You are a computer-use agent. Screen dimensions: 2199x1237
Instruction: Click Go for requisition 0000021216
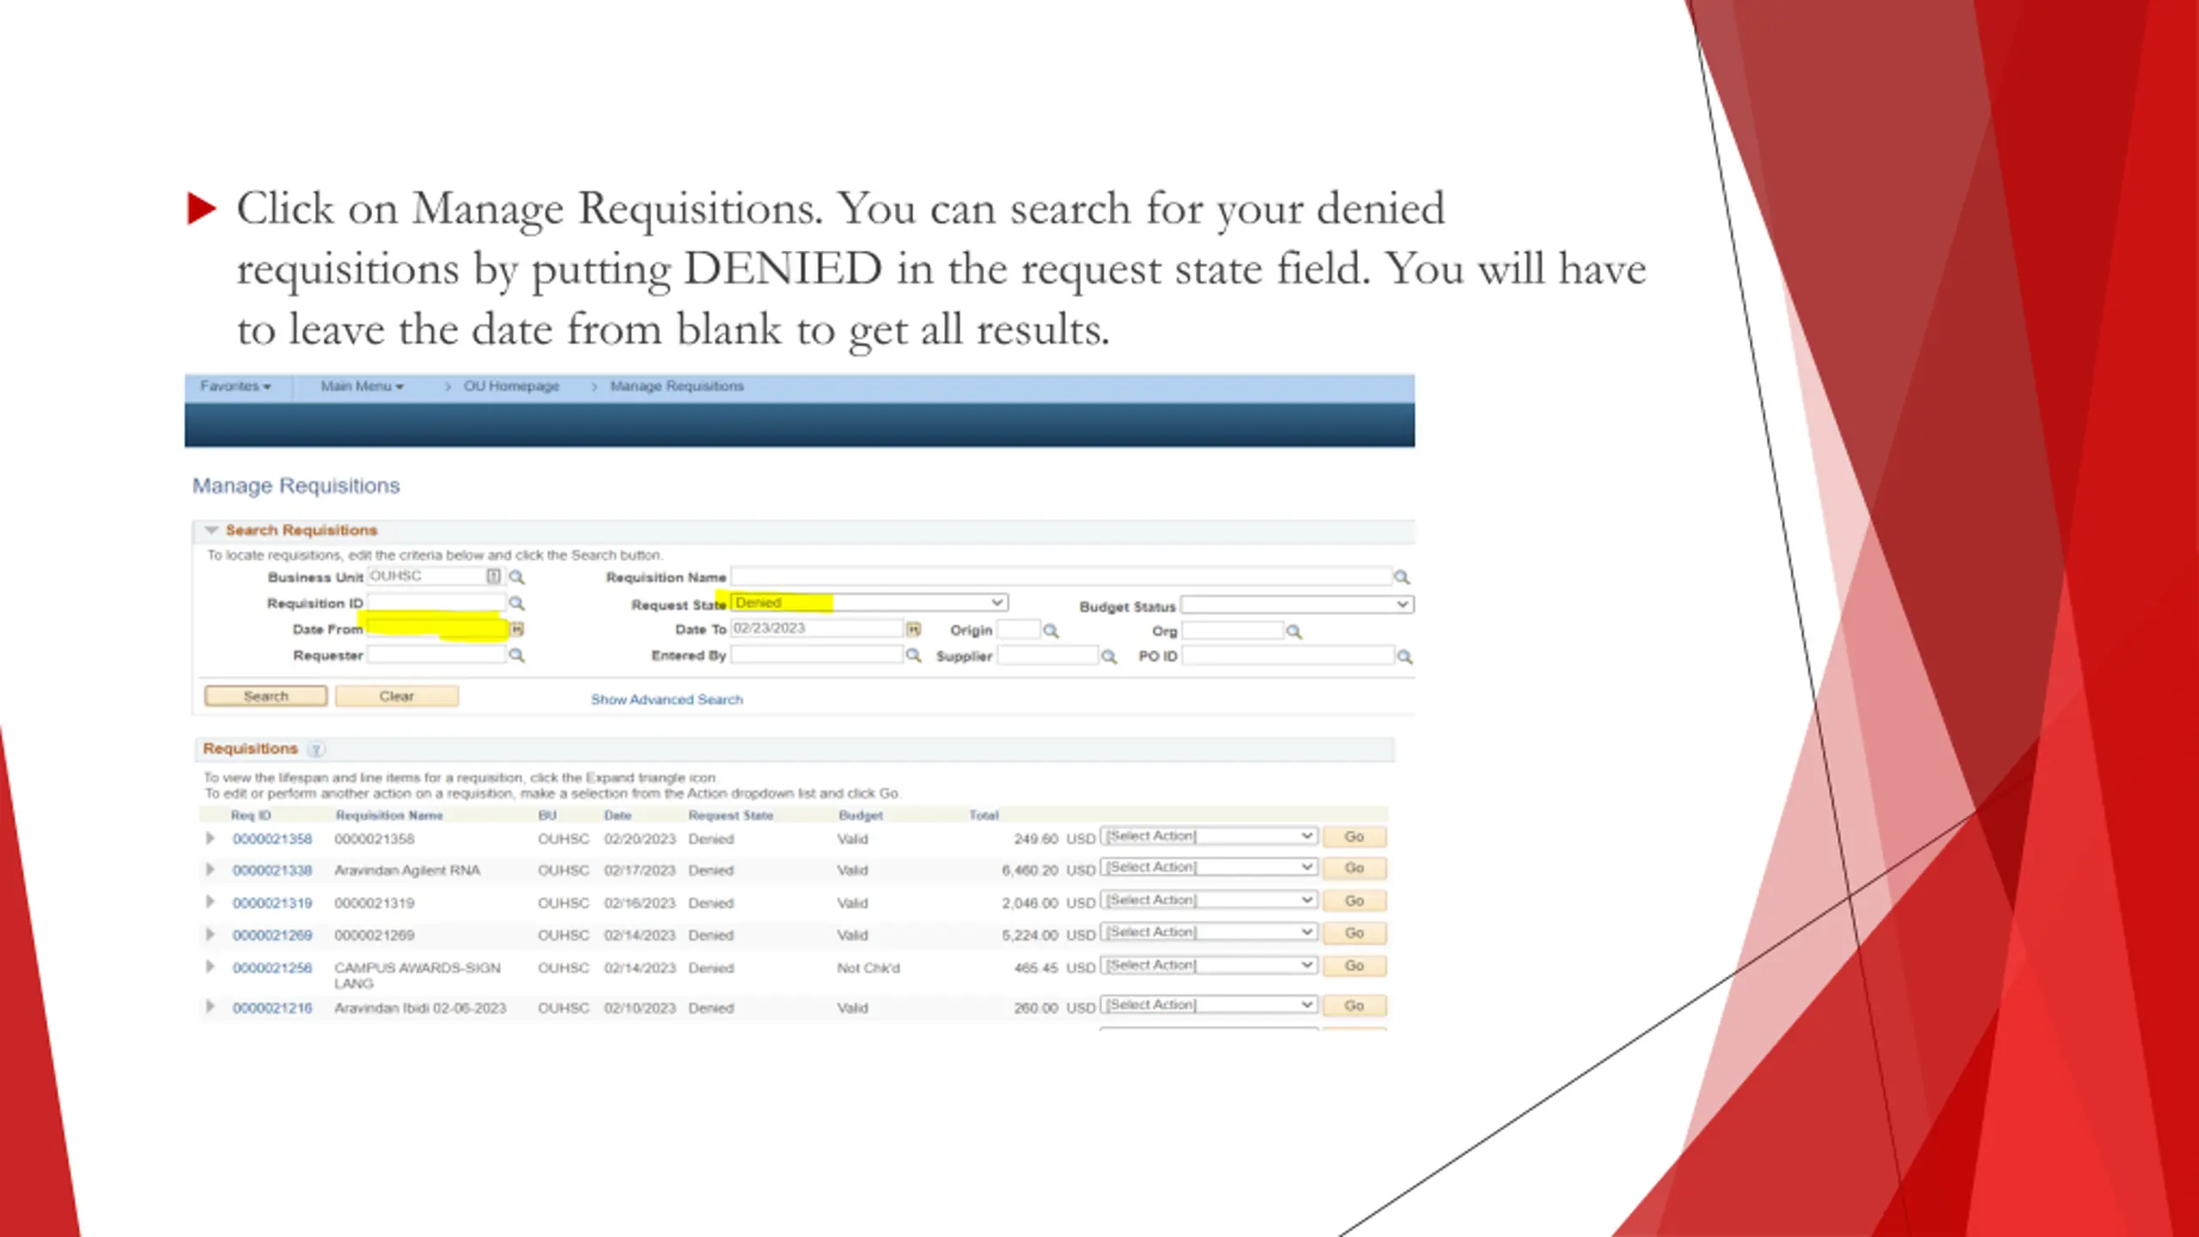pos(1355,1005)
